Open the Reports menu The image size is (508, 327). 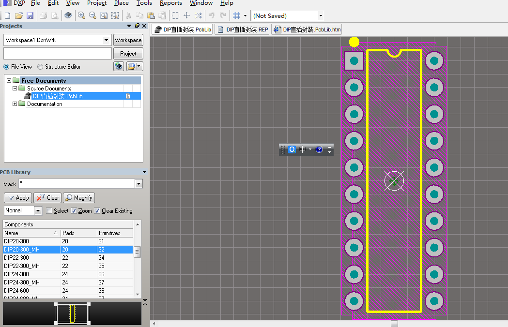(x=171, y=3)
